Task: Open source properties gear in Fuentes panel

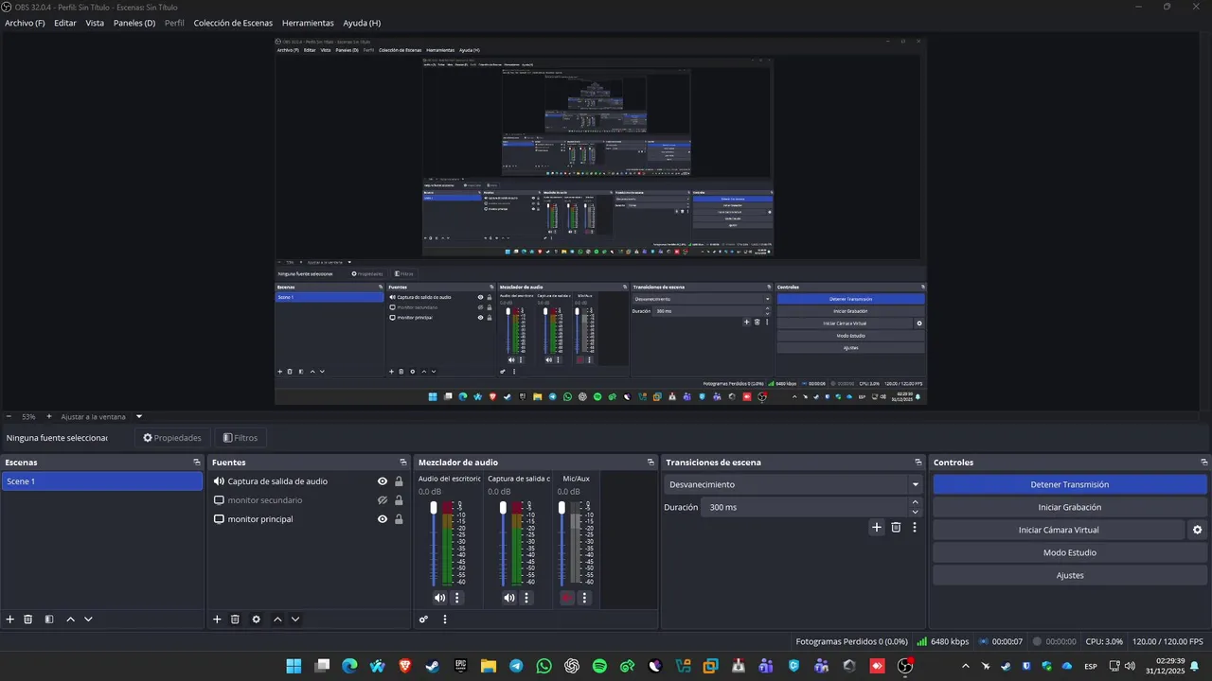Action: pos(256,620)
